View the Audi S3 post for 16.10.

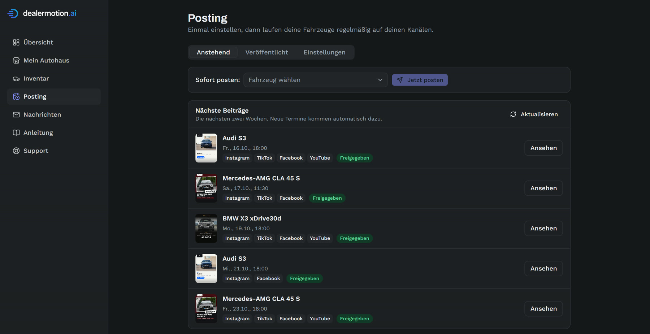[543, 148]
